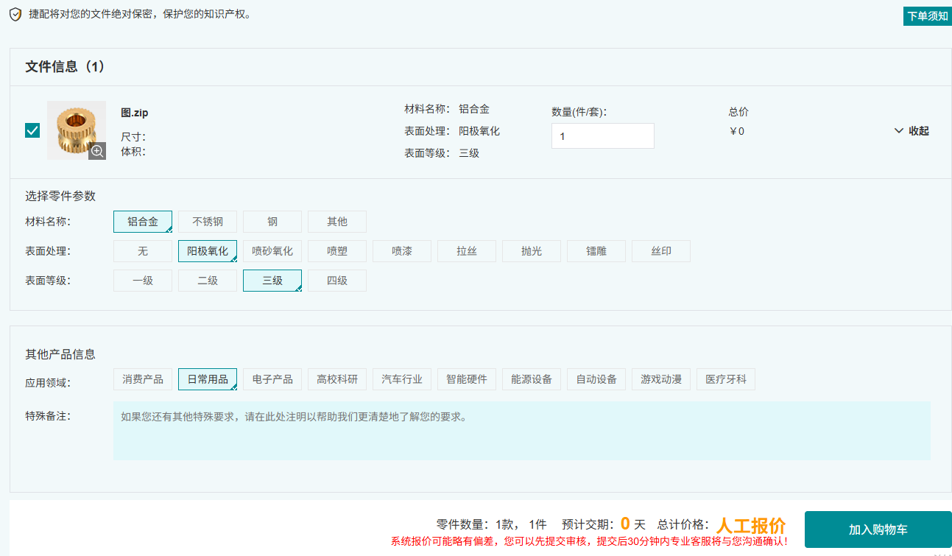Image resolution: width=952 pixels, height=556 pixels.
Task: Select 丝印 surface treatment option
Action: (661, 251)
